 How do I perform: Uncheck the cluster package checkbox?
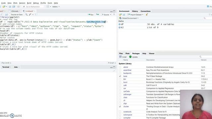120,106
